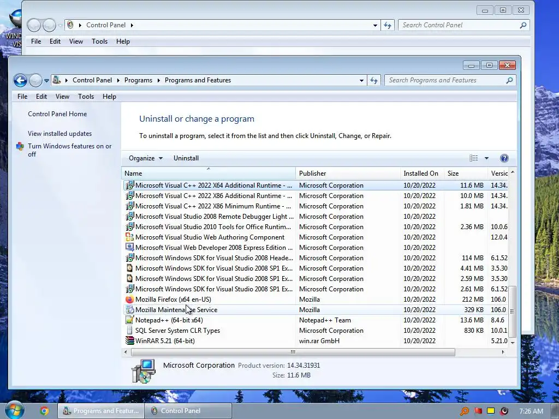This screenshot has width=559, height=419.
Task: Click the SQL Server System CLR Types icon
Action: click(x=130, y=330)
